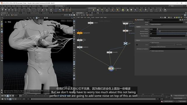Click the Box shelf tool
187x105 pixels.
[x=2, y=10]
